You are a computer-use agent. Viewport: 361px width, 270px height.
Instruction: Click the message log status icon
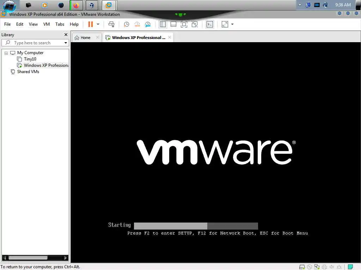pyautogui.click(x=350, y=267)
